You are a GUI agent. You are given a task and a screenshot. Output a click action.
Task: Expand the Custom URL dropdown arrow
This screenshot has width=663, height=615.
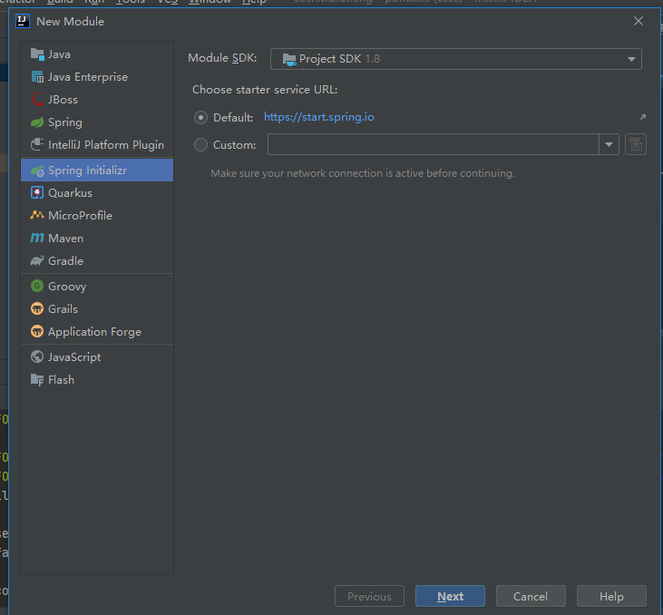[609, 144]
